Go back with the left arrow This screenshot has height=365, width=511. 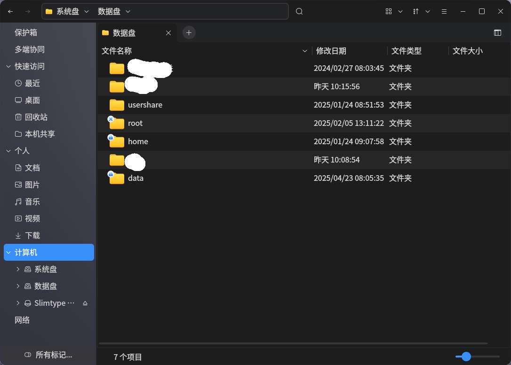(x=10, y=11)
